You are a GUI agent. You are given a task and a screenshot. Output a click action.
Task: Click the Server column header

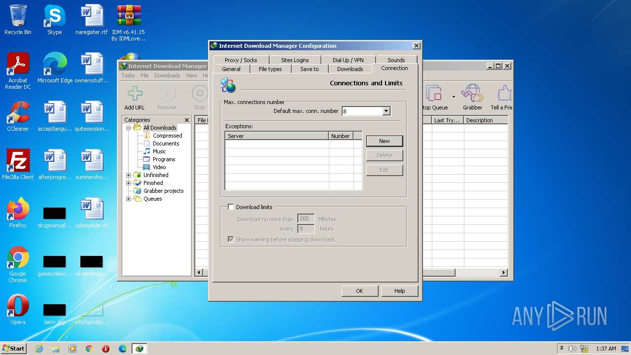(x=277, y=136)
